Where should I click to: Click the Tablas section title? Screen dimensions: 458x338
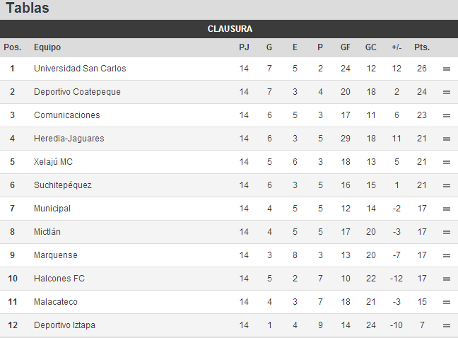[x=28, y=8]
